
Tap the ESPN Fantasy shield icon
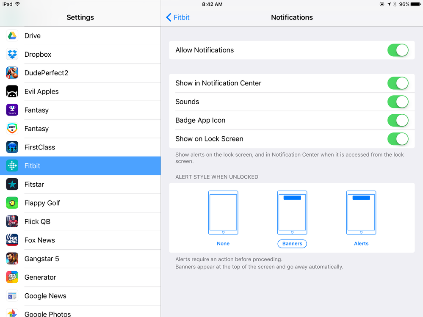(x=12, y=129)
